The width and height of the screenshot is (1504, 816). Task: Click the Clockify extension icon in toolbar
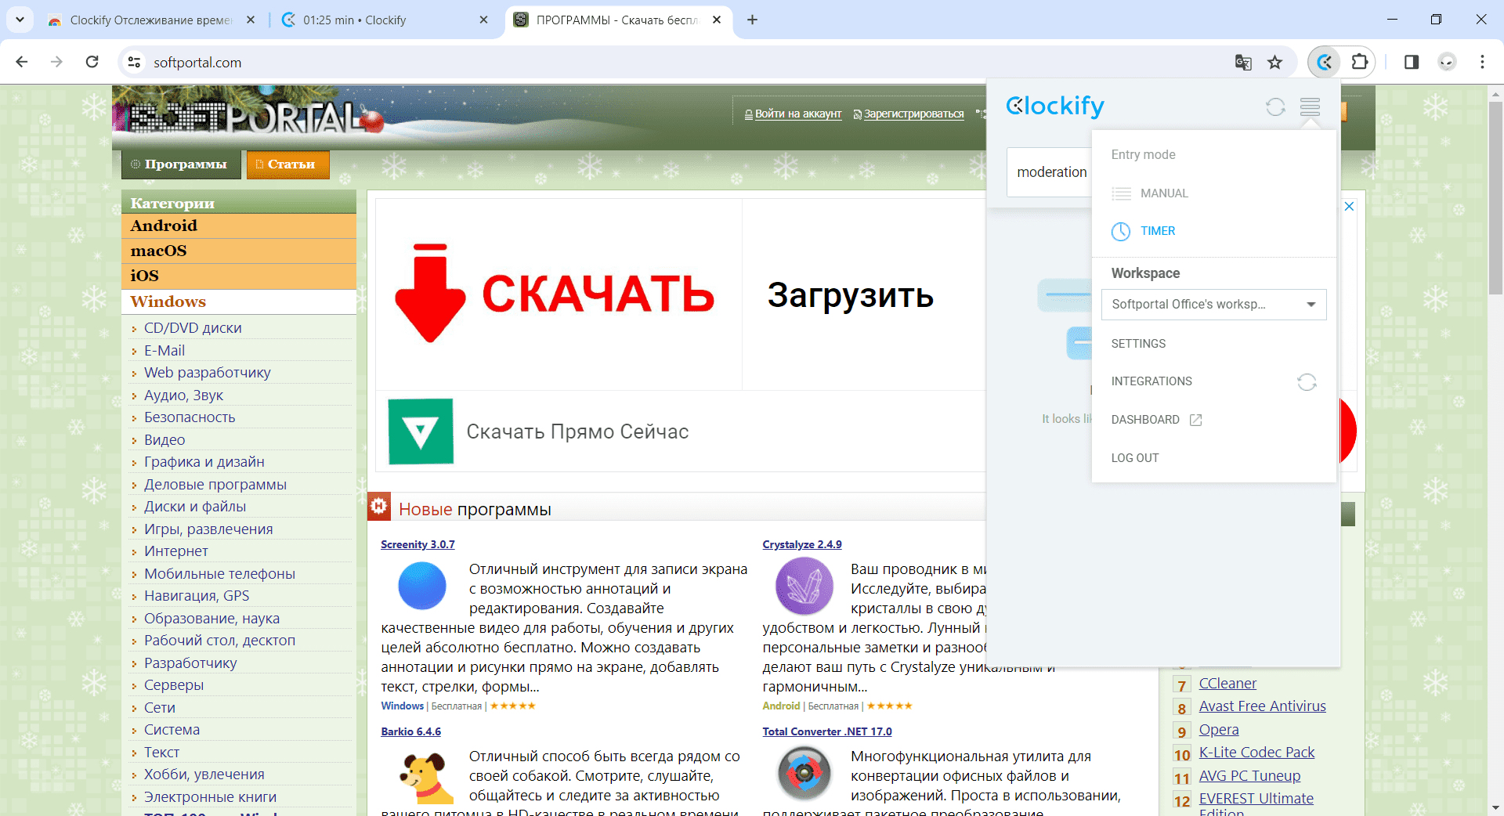[1325, 62]
